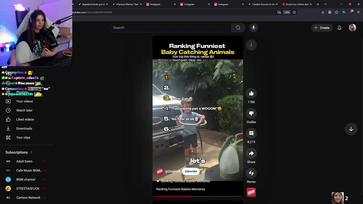Open the STEEZYASFUCK subscription
Viewport: 363px width, 204px height.
click(x=27, y=188)
